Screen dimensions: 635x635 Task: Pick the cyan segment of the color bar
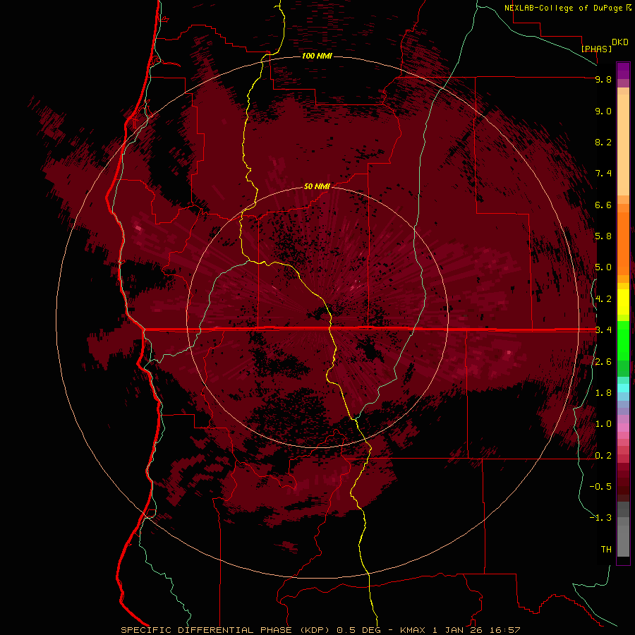click(x=623, y=388)
